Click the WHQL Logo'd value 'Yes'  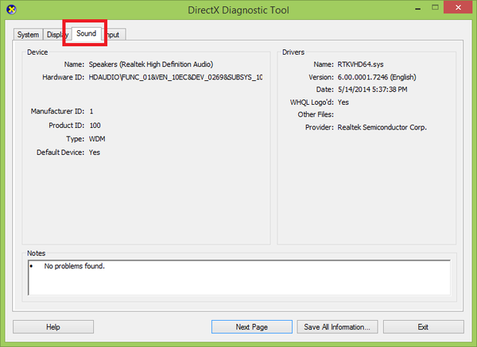(x=343, y=102)
